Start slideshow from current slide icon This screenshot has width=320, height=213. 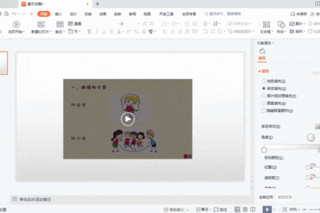pos(16,24)
